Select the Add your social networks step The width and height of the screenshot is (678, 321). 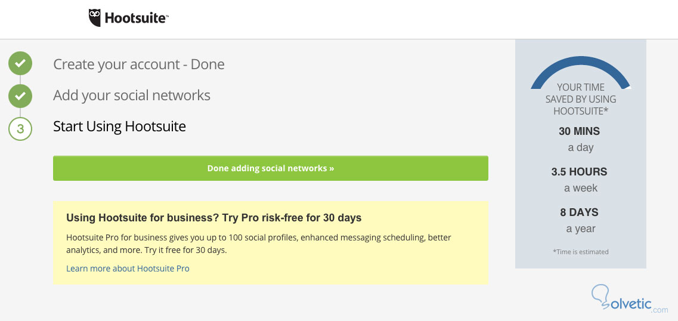pyautogui.click(x=132, y=95)
